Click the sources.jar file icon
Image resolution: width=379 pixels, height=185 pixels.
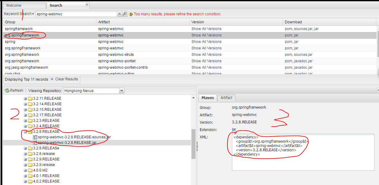tap(35, 137)
